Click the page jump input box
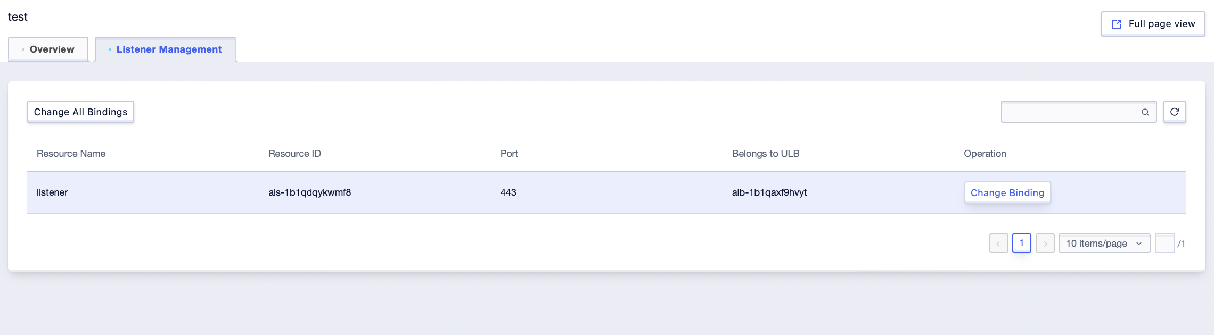The width and height of the screenshot is (1214, 335). point(1164,244)
